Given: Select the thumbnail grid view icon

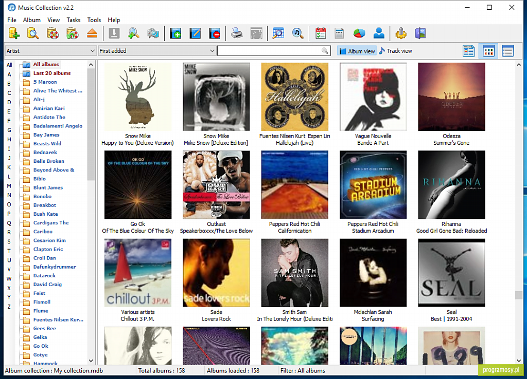Looking at the screenshot, I should [488, 51].
